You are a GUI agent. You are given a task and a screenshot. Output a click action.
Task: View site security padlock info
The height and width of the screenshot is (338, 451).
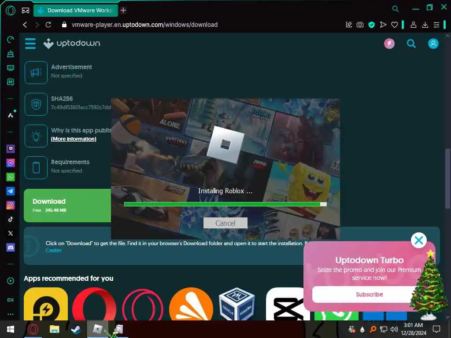point(64,25)
